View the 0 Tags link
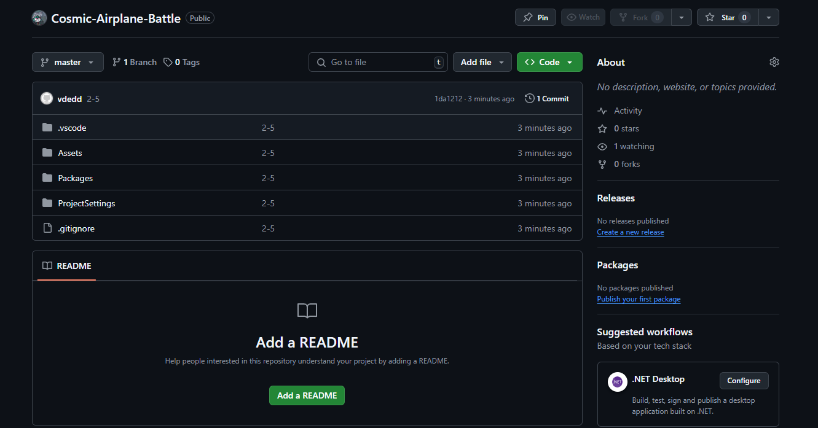The width and height of the screenshot is (818, 428). tap(181, 62)
